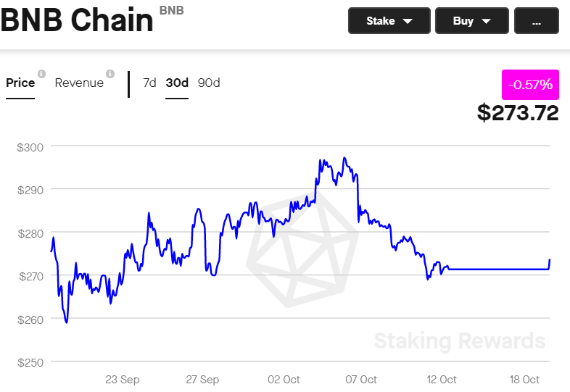Open the more options ellipsis menu

point(537,21)
